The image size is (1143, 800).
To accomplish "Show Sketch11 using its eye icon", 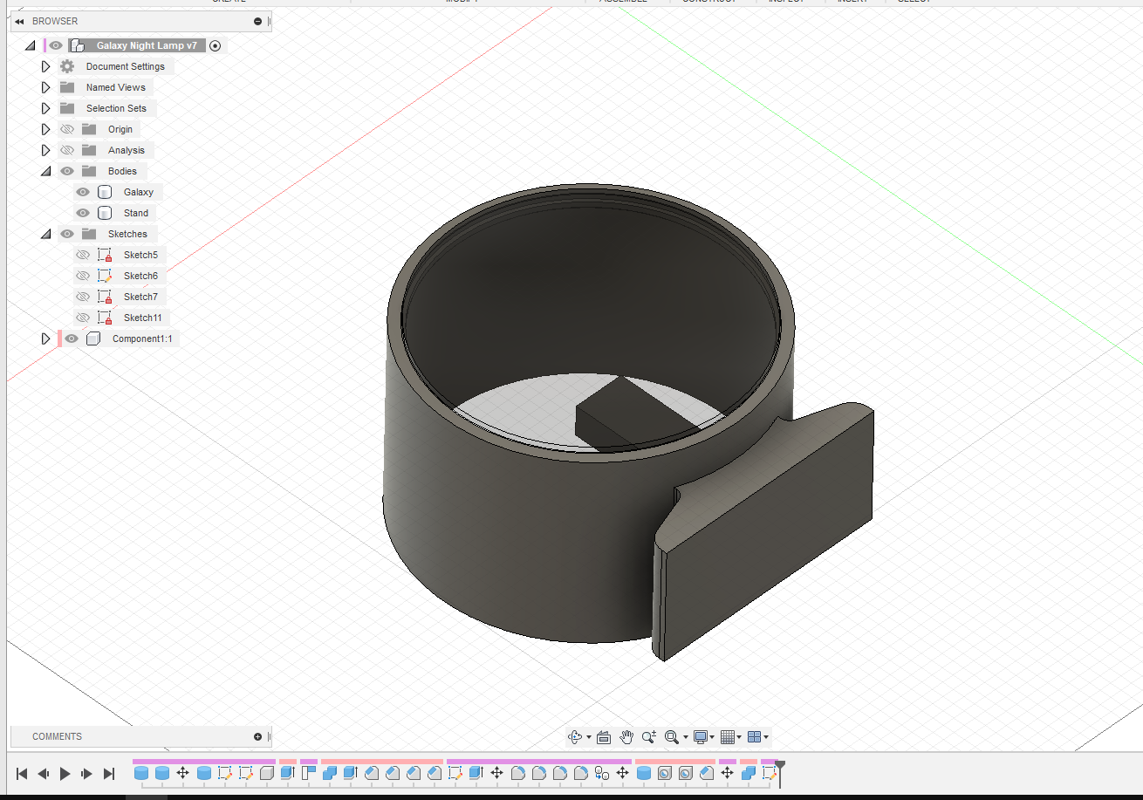I will [x=83, y=318].
